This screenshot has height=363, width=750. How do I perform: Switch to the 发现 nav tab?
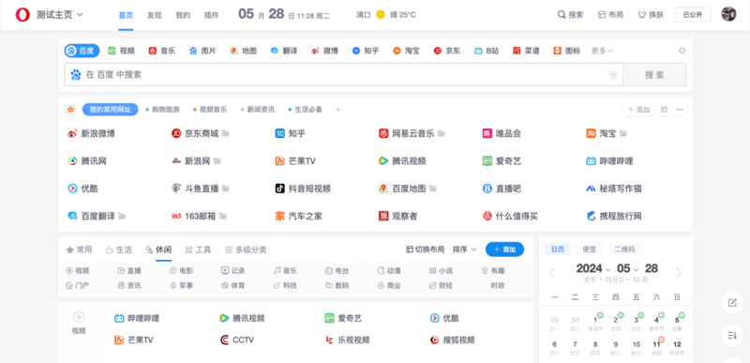click(x=154, y=15)
